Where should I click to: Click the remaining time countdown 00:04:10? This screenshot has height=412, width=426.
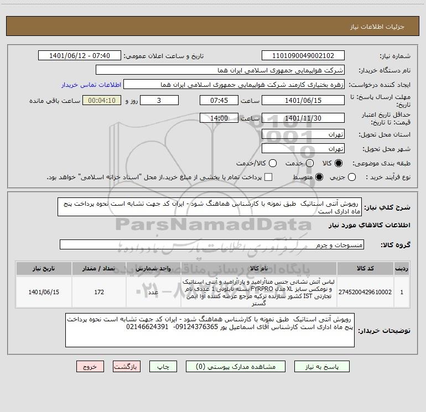click(102, 100)
